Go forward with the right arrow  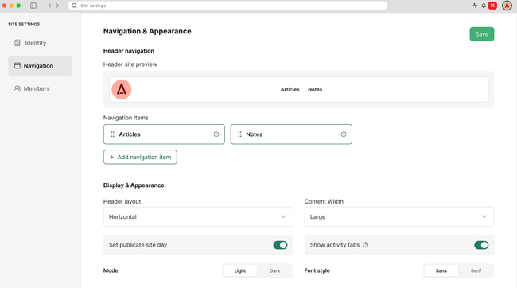[x=57, y=6]
